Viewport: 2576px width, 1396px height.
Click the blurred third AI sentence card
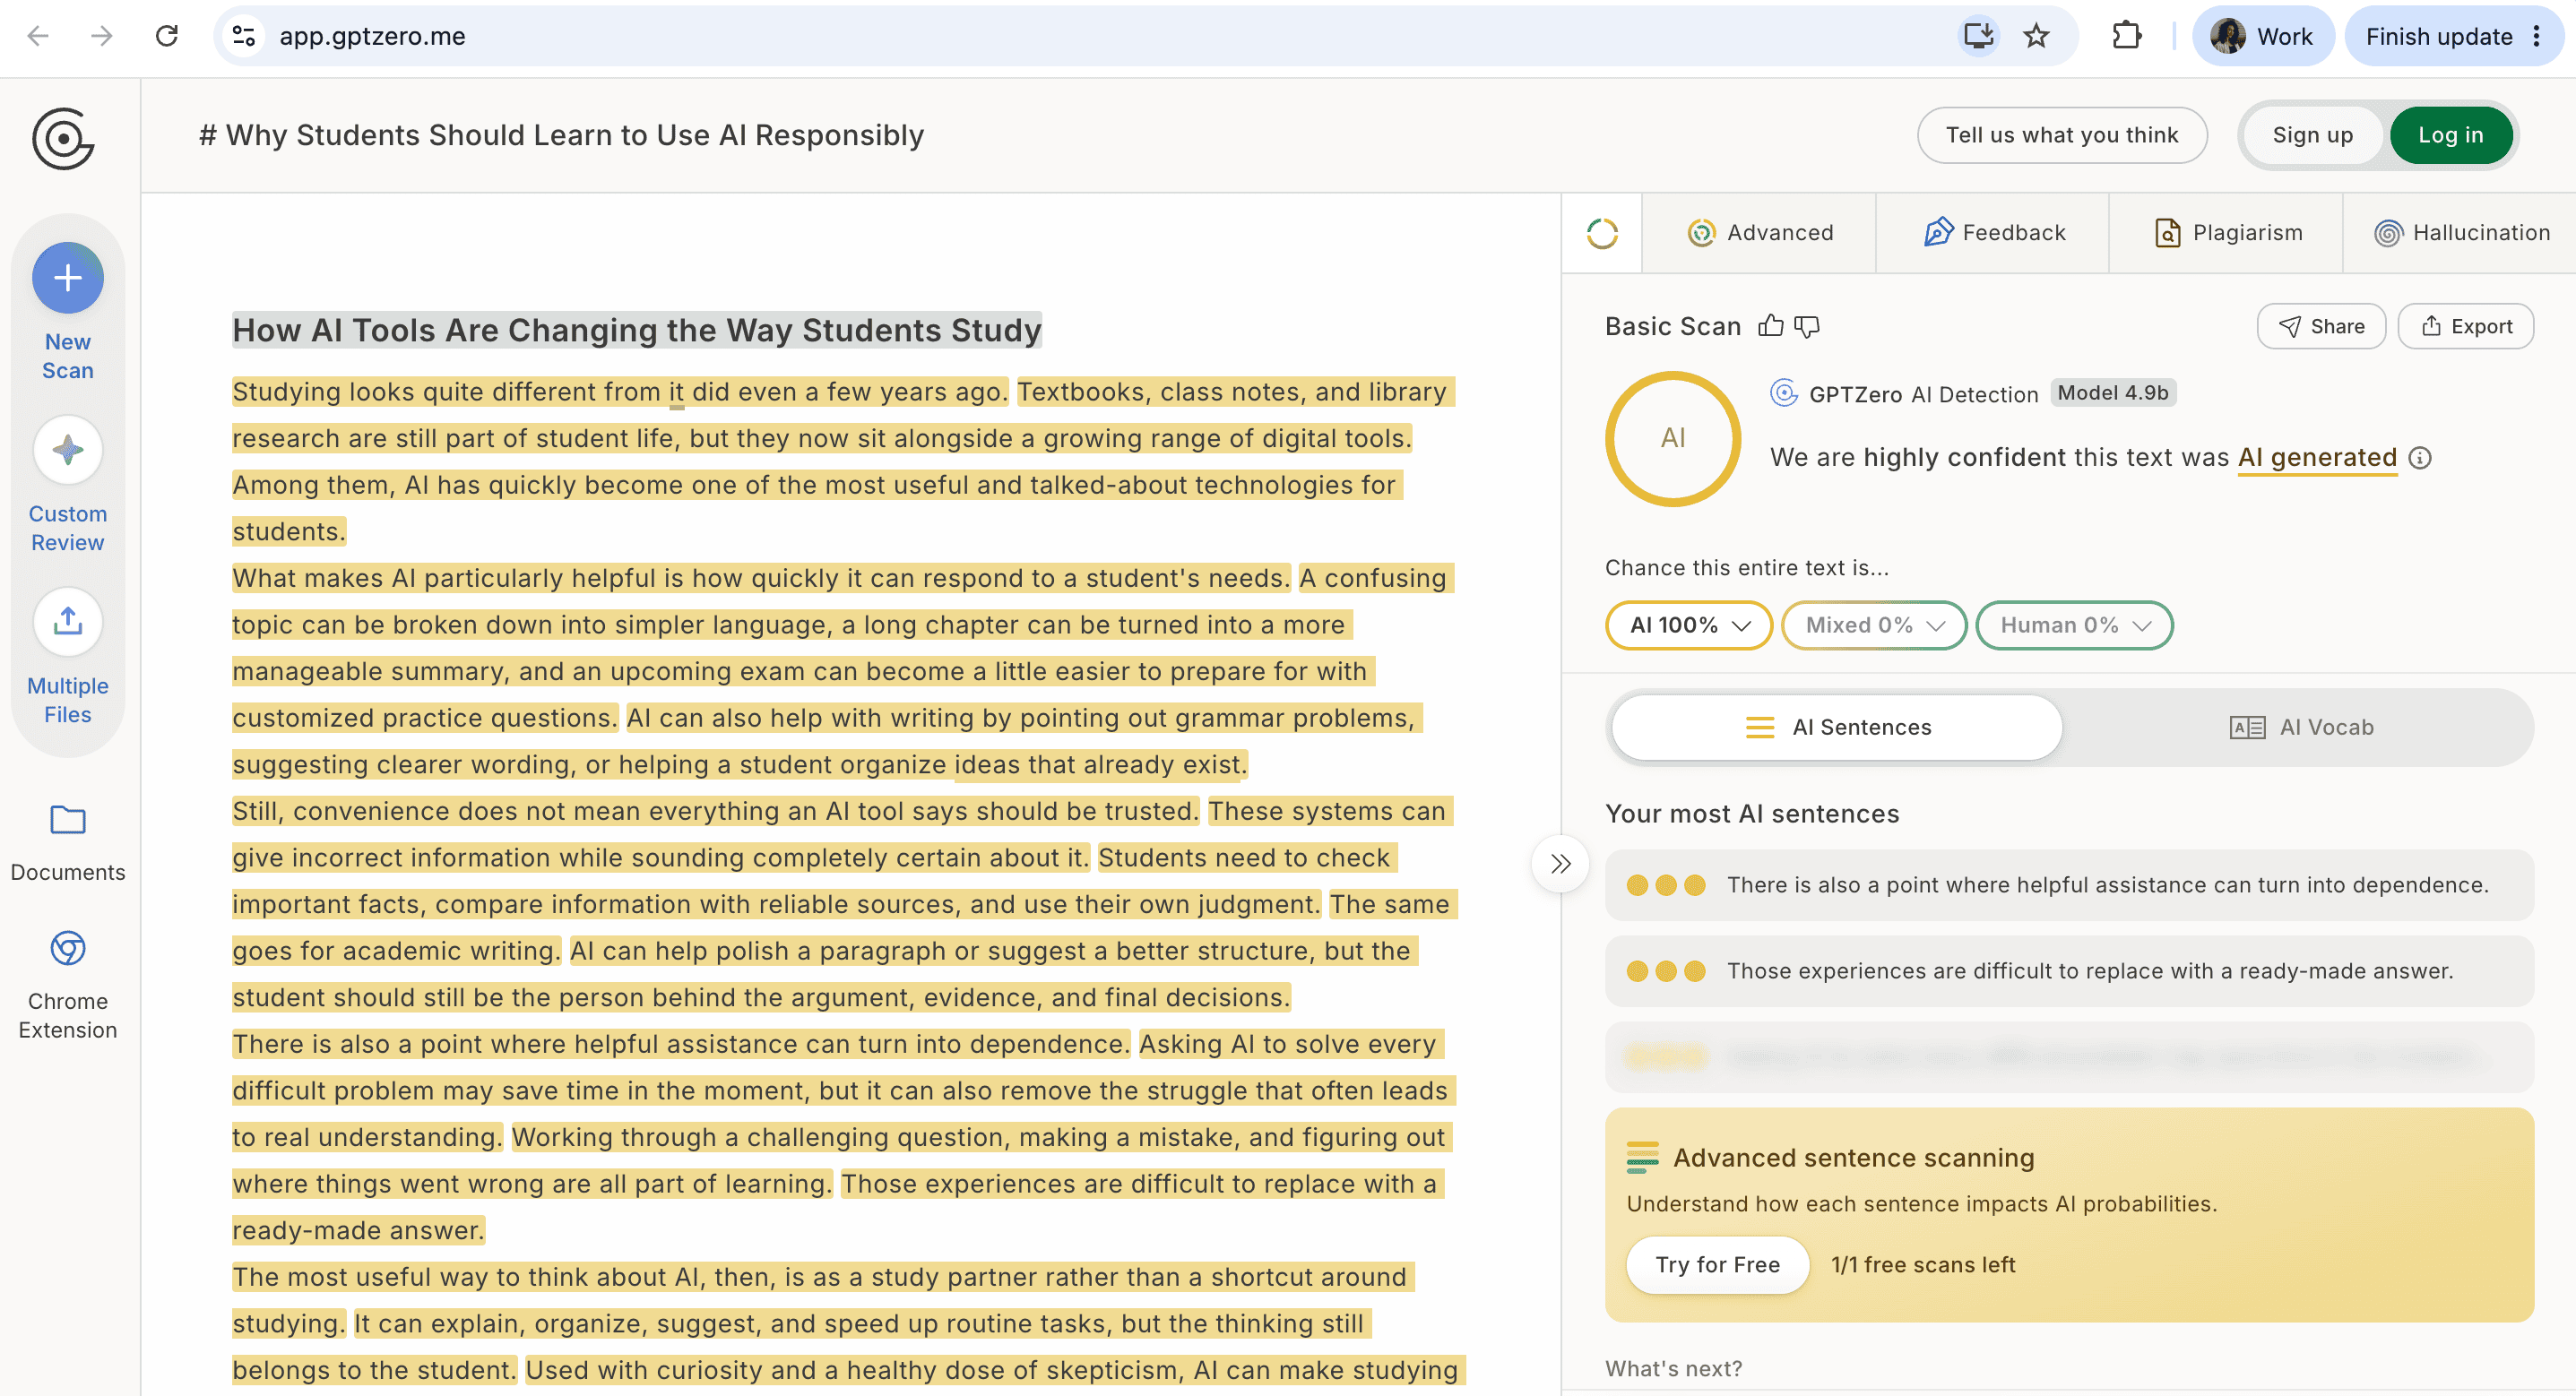tap(2069, 1057)
